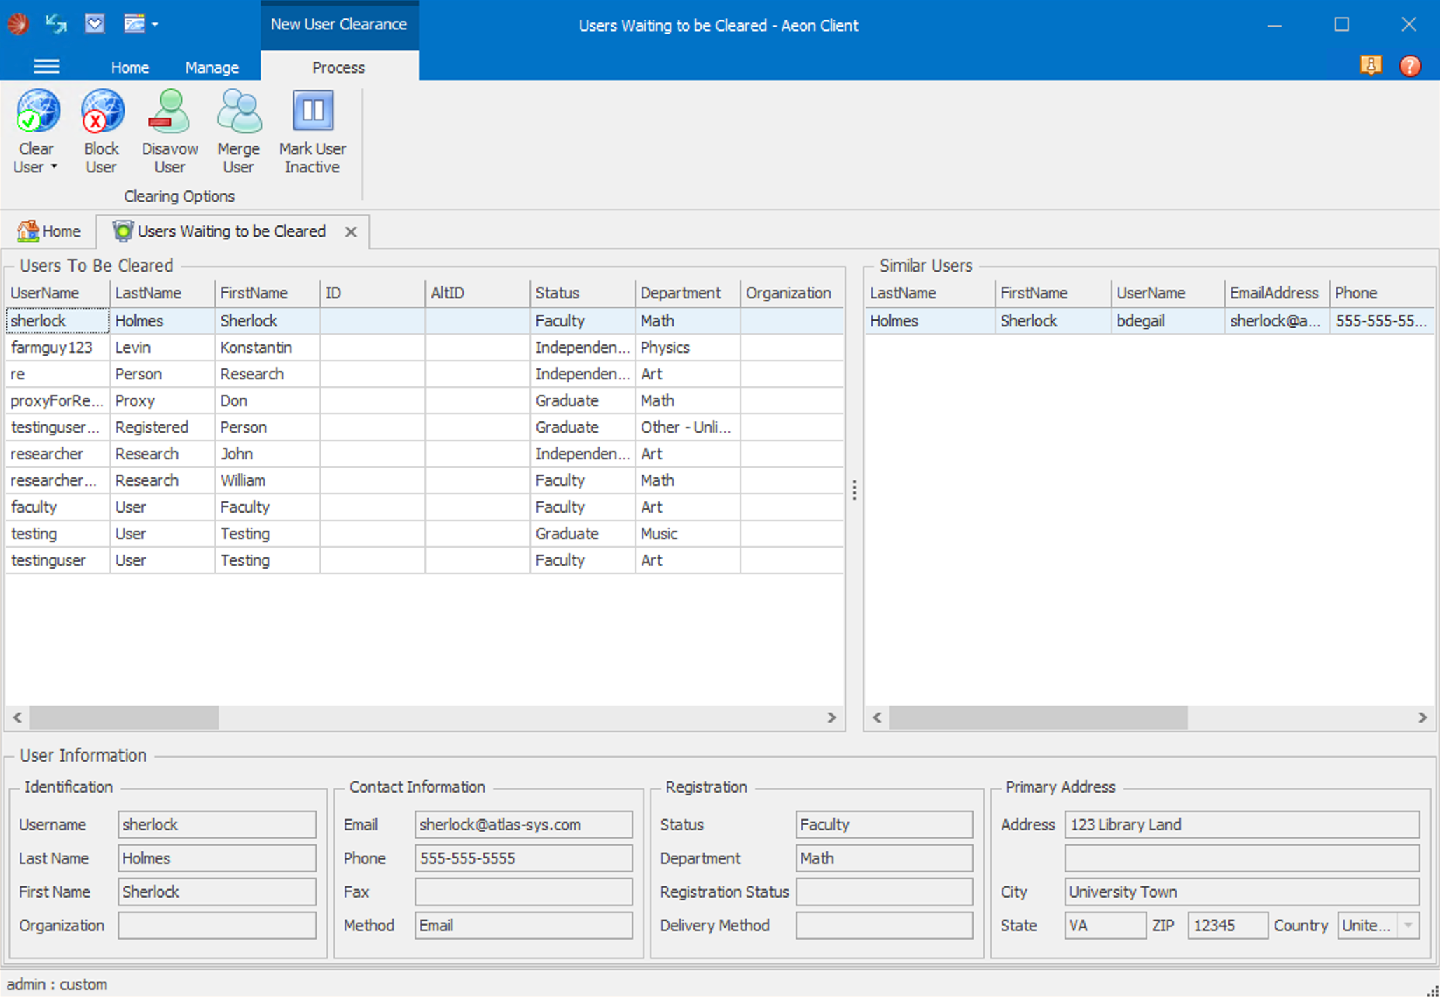Sort by the Department column header

pos(680,293)
